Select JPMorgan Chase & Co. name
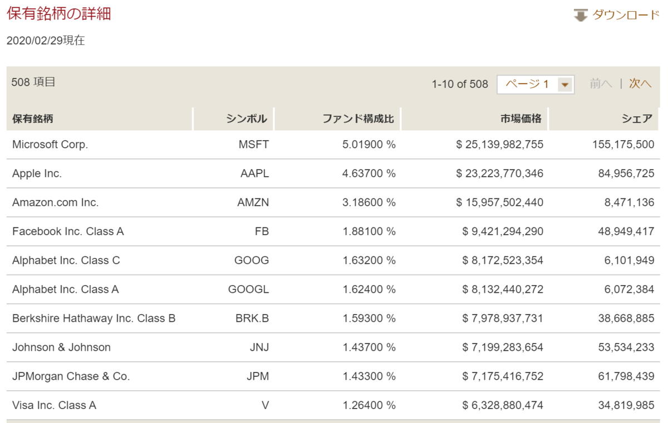 point(71,376)
